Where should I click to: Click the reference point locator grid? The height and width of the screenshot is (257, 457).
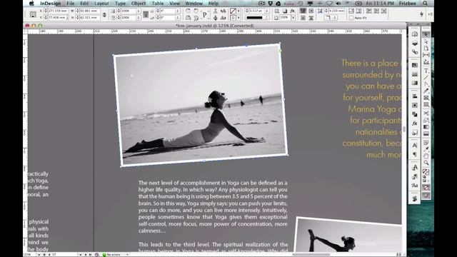click(34, 14)
